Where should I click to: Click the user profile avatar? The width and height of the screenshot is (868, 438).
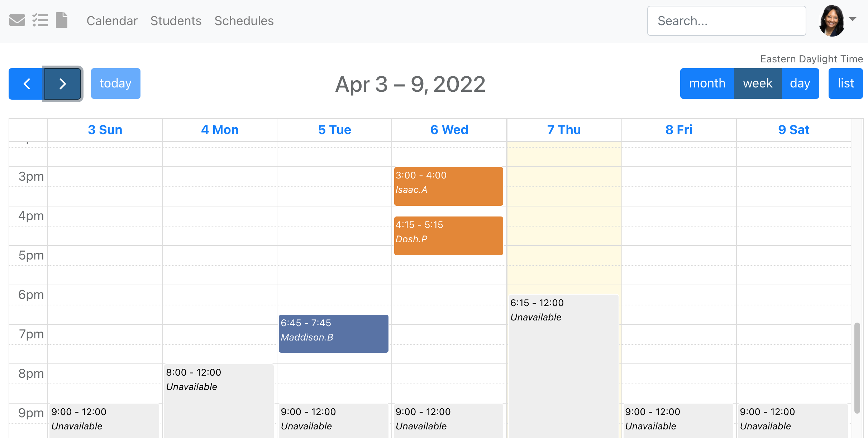[831, 21]
